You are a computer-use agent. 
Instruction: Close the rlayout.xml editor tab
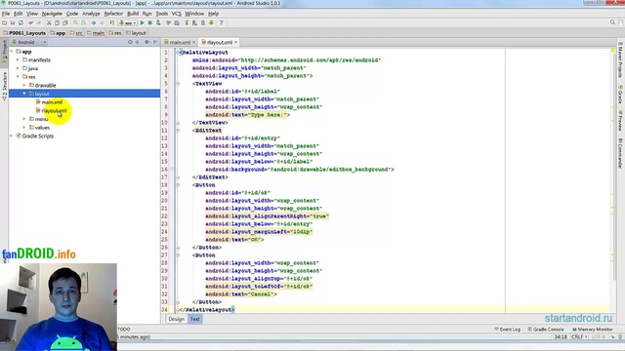[236, 42]
